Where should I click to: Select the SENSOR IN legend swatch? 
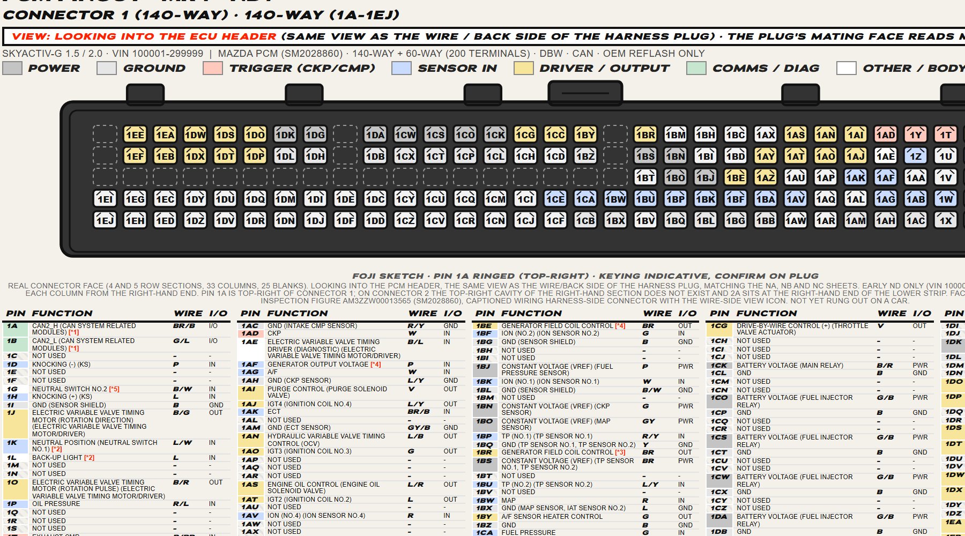point(402,68)
